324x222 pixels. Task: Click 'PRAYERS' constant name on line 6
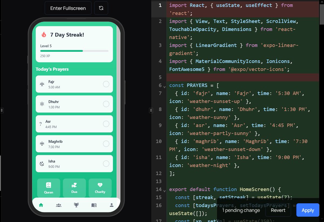[197, 85]
